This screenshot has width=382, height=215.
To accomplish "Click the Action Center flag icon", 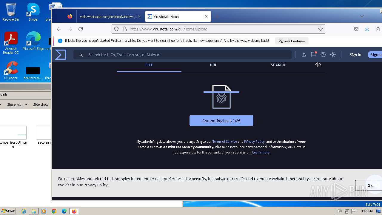I will click(x=354, y=211).
